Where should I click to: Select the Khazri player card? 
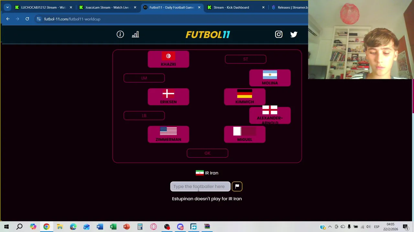(x=169, y=59)
